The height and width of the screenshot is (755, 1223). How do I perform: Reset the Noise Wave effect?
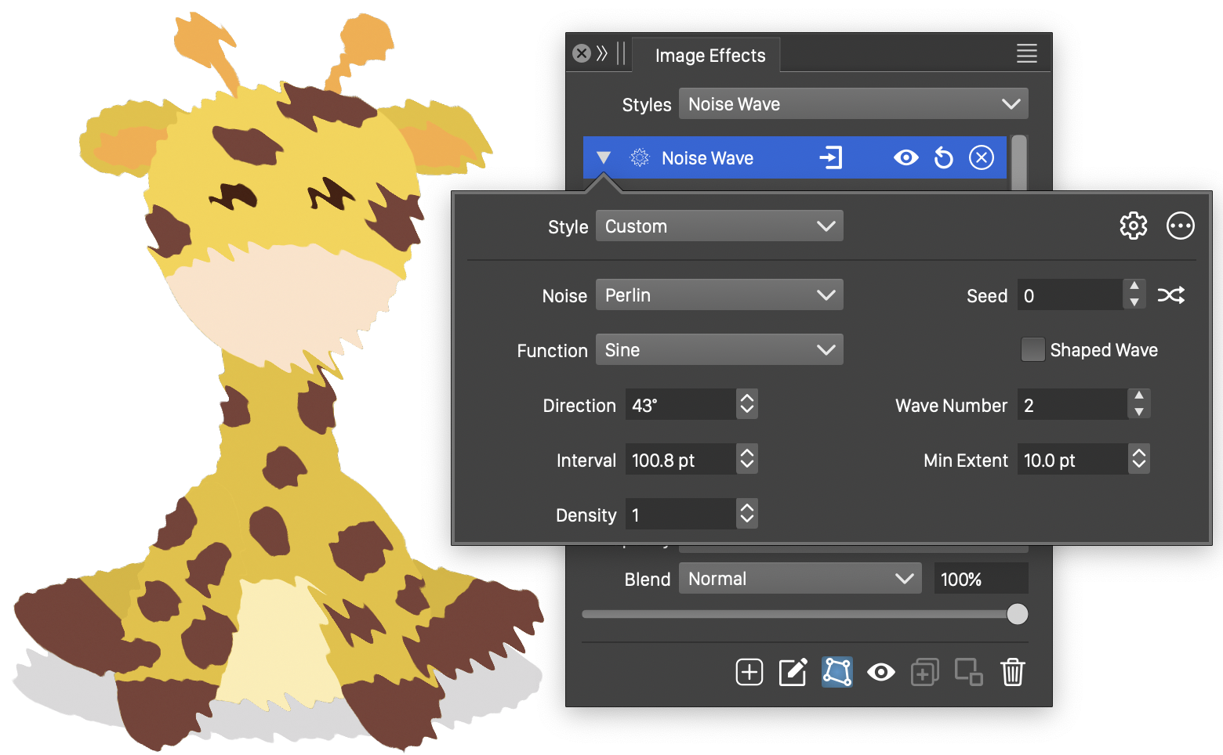click(944, 158)
